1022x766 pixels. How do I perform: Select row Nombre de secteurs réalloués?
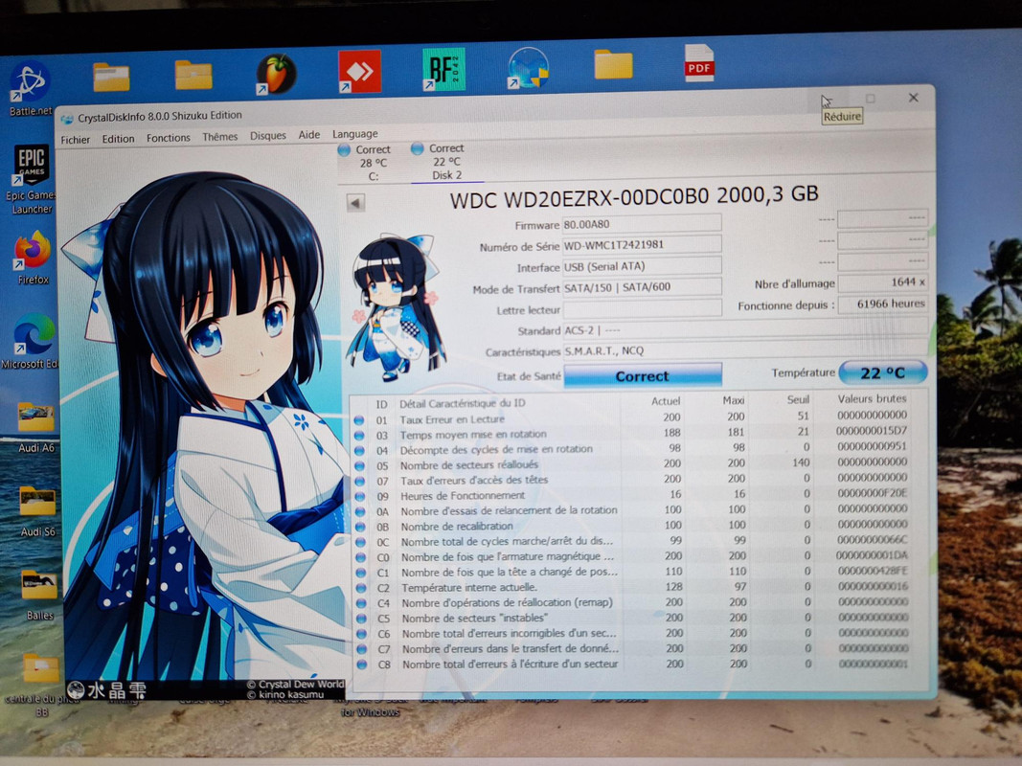click(632, 464)
